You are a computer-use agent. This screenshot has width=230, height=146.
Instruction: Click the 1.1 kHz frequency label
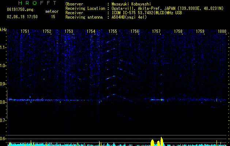3,47
